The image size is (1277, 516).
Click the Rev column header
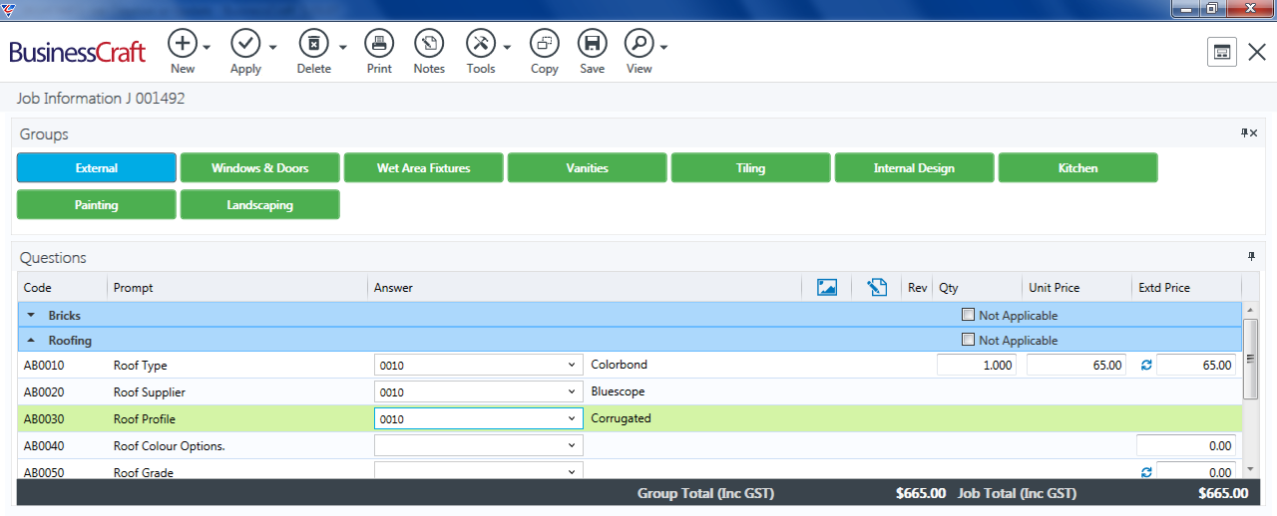917,288
